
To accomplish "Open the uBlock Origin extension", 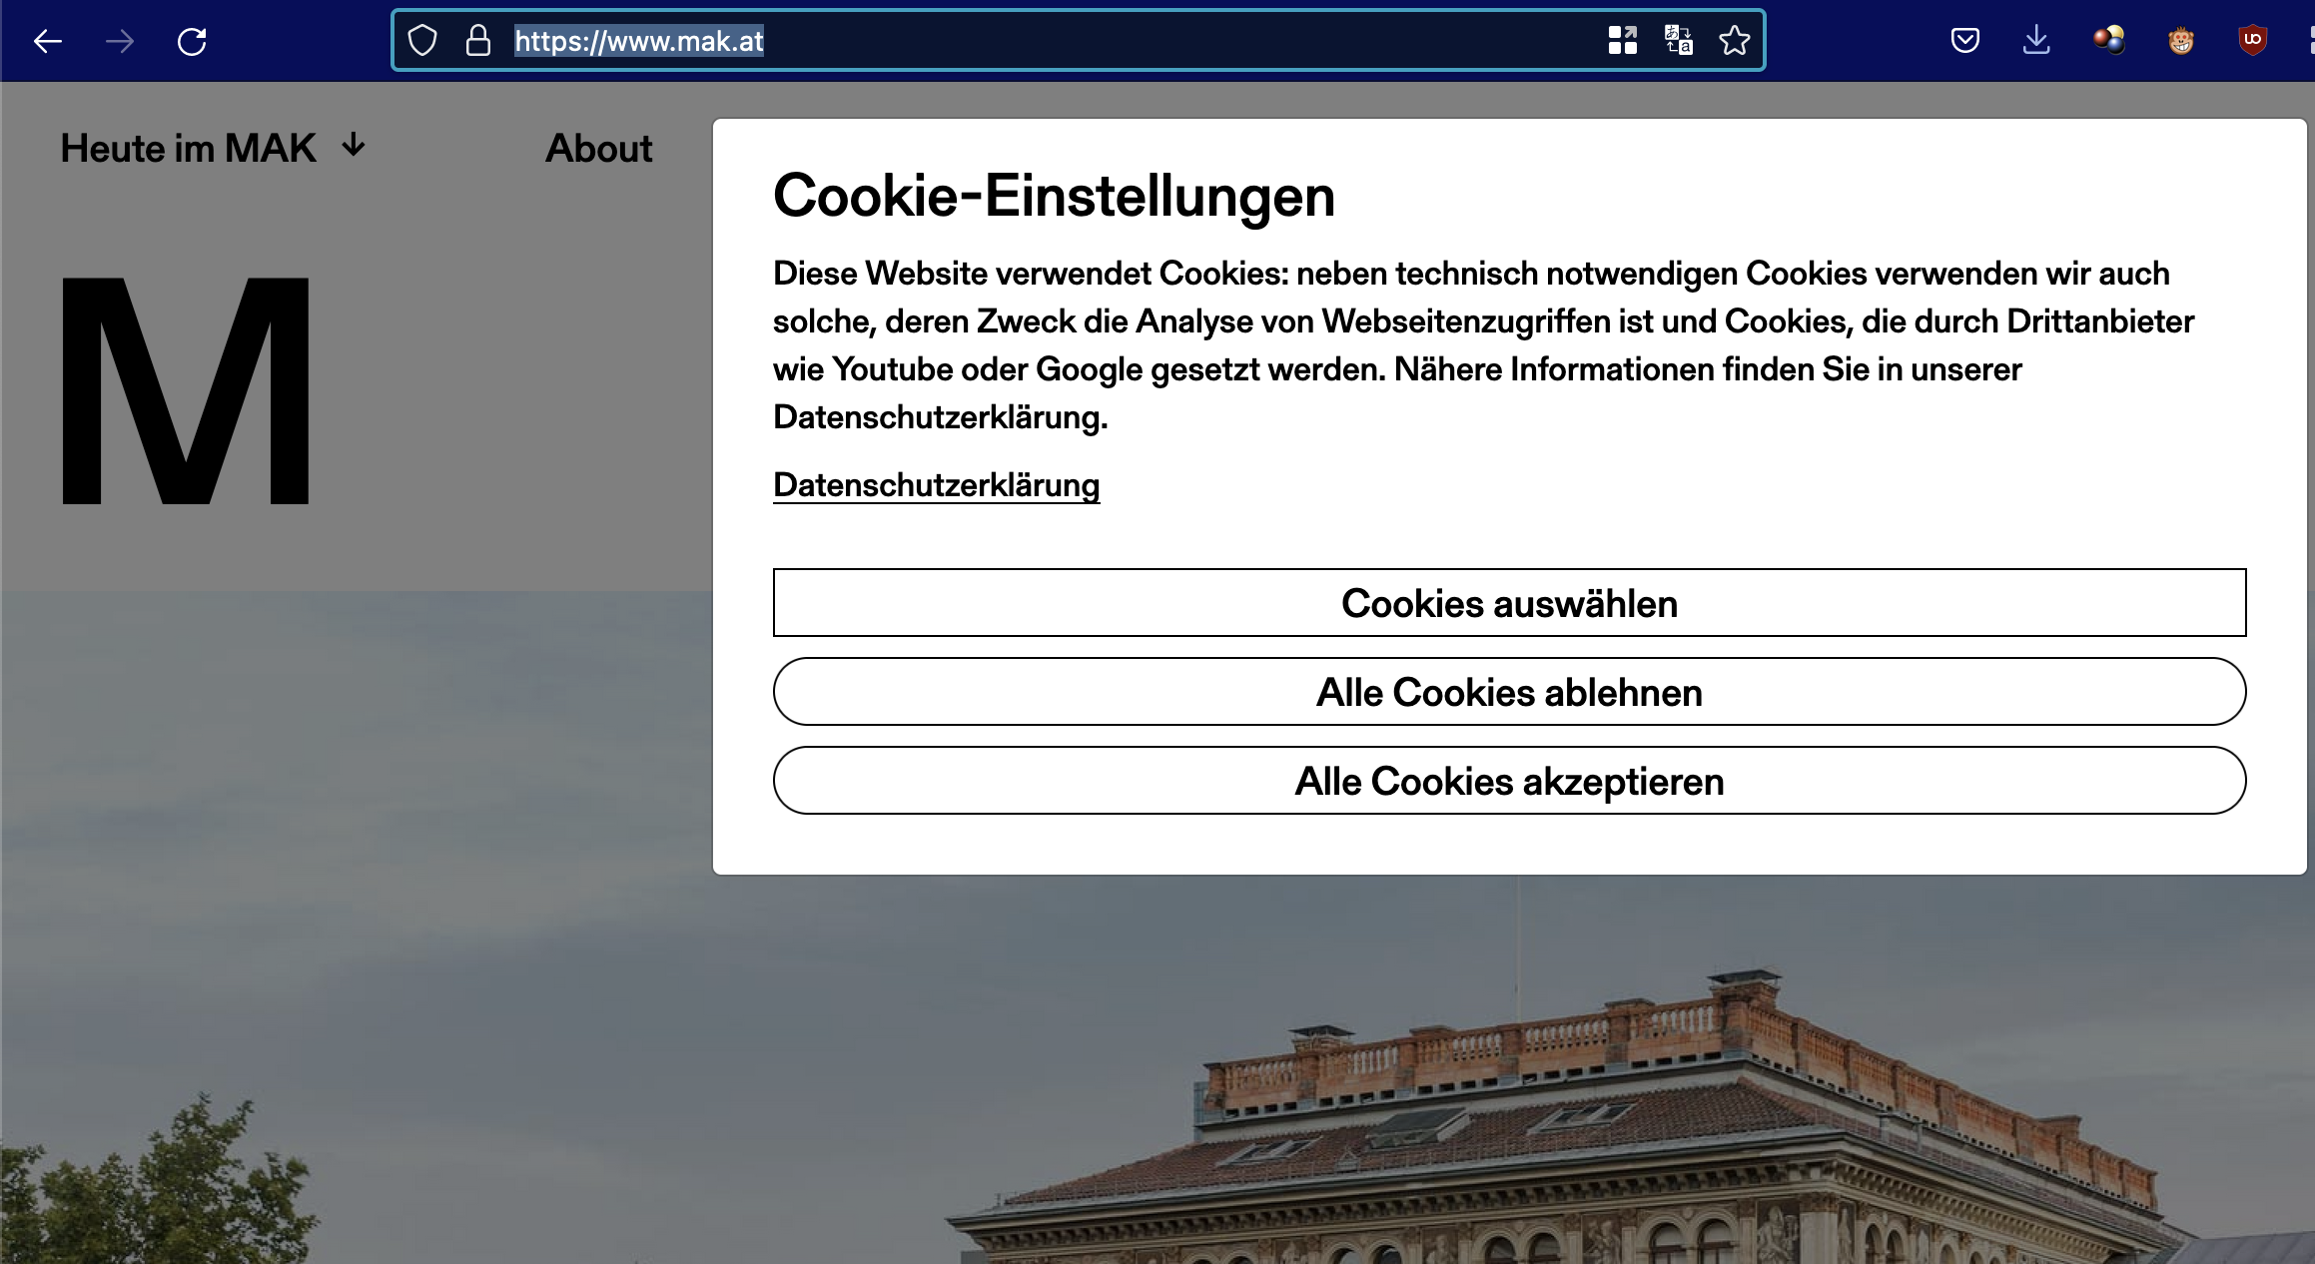I will (2253, 40).
